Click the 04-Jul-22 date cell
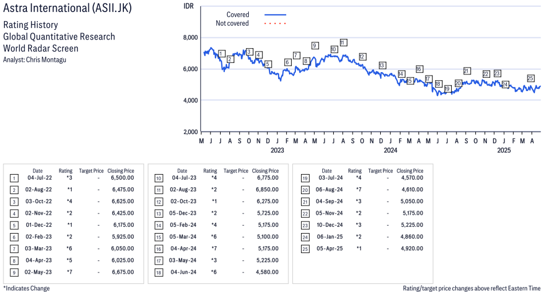Screen dimensions: 547x292 coord(40,177)
